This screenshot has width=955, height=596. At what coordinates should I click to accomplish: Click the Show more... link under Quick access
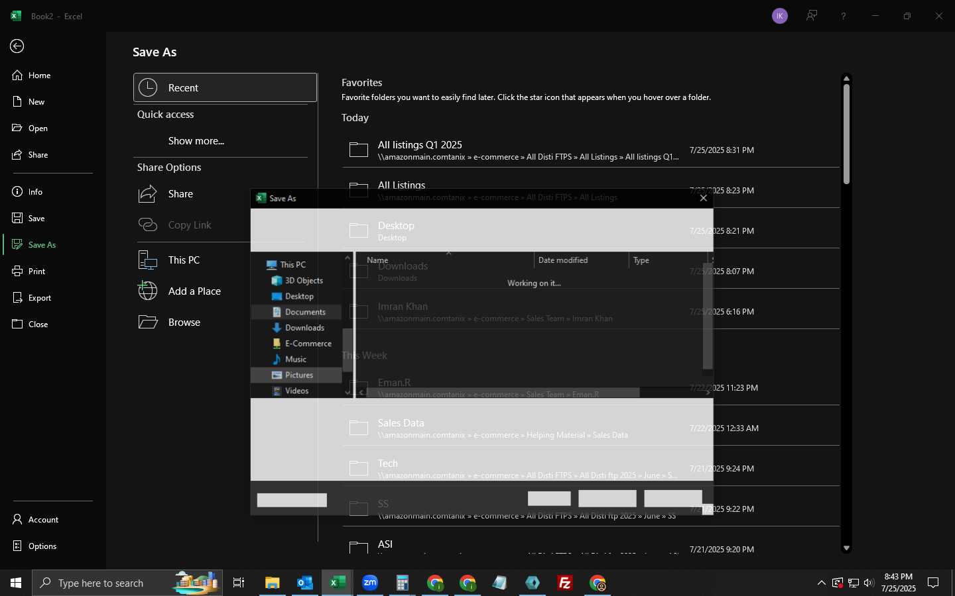pos(196,141)
